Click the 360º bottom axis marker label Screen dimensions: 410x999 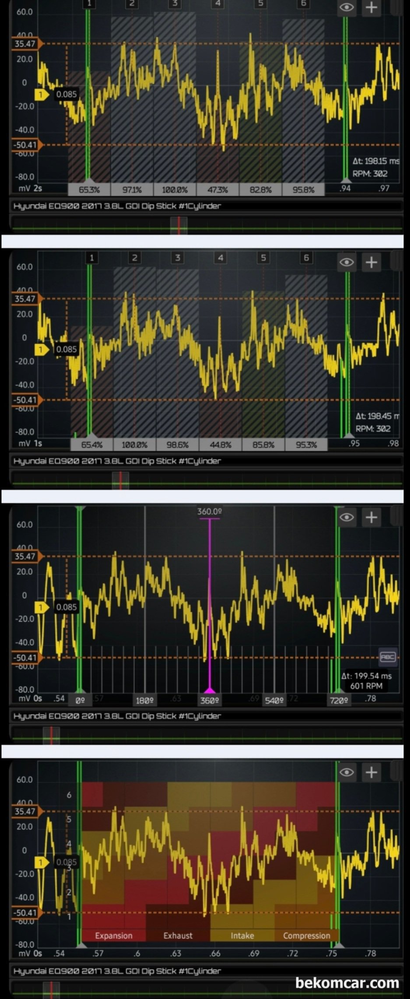tap(210, 700)
